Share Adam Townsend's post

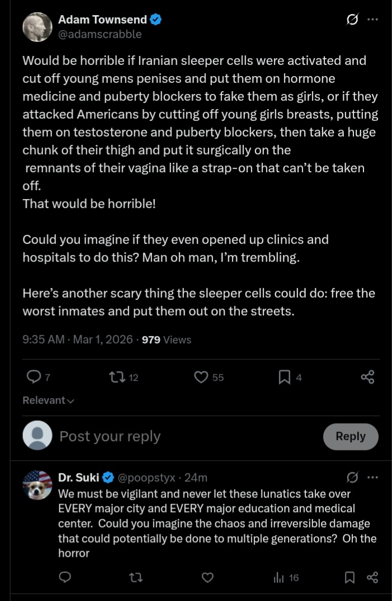point(367,377)
